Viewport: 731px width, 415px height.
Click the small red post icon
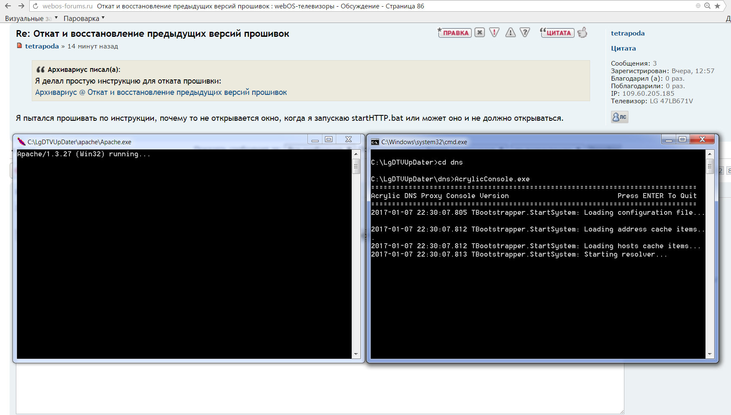(x=19, y=46)
